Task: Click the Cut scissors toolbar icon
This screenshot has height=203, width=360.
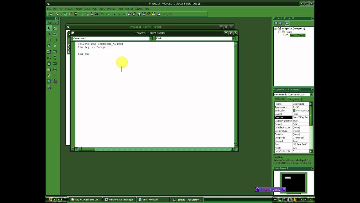Action: tap(82, 14)
